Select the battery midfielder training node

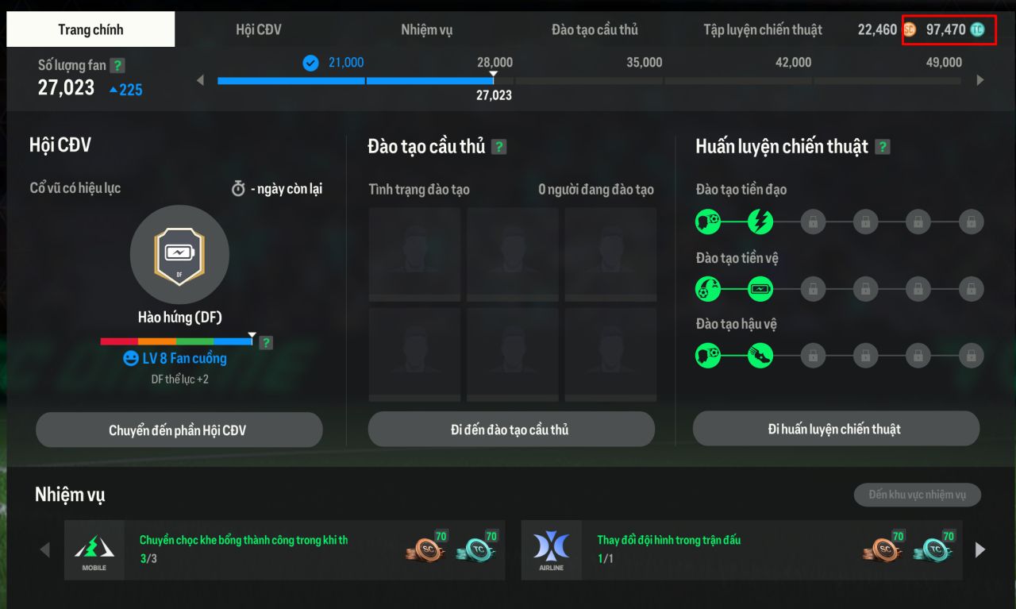coord(760,289)
